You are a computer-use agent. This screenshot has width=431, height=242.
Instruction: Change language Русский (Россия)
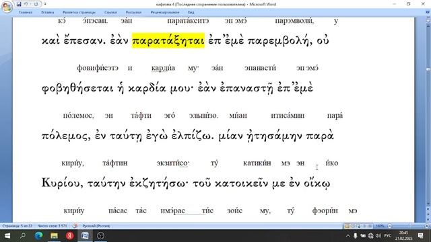[x=96, y=226]
